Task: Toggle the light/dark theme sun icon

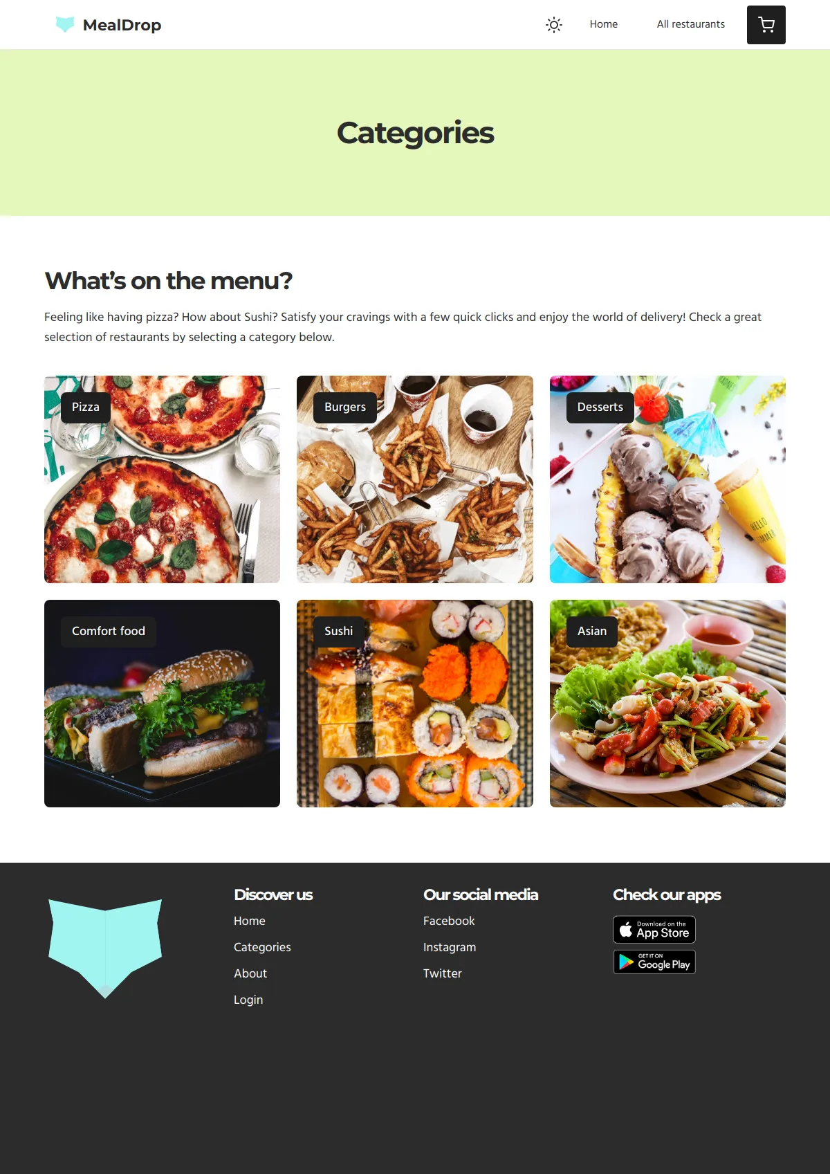Action: click(x=554, y=25)
